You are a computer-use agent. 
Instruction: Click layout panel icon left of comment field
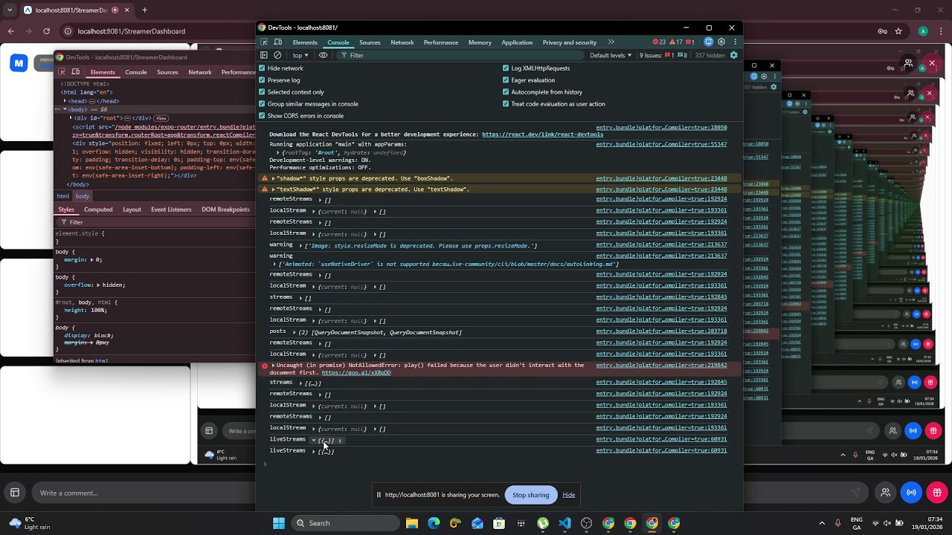[x=14, y=493]
